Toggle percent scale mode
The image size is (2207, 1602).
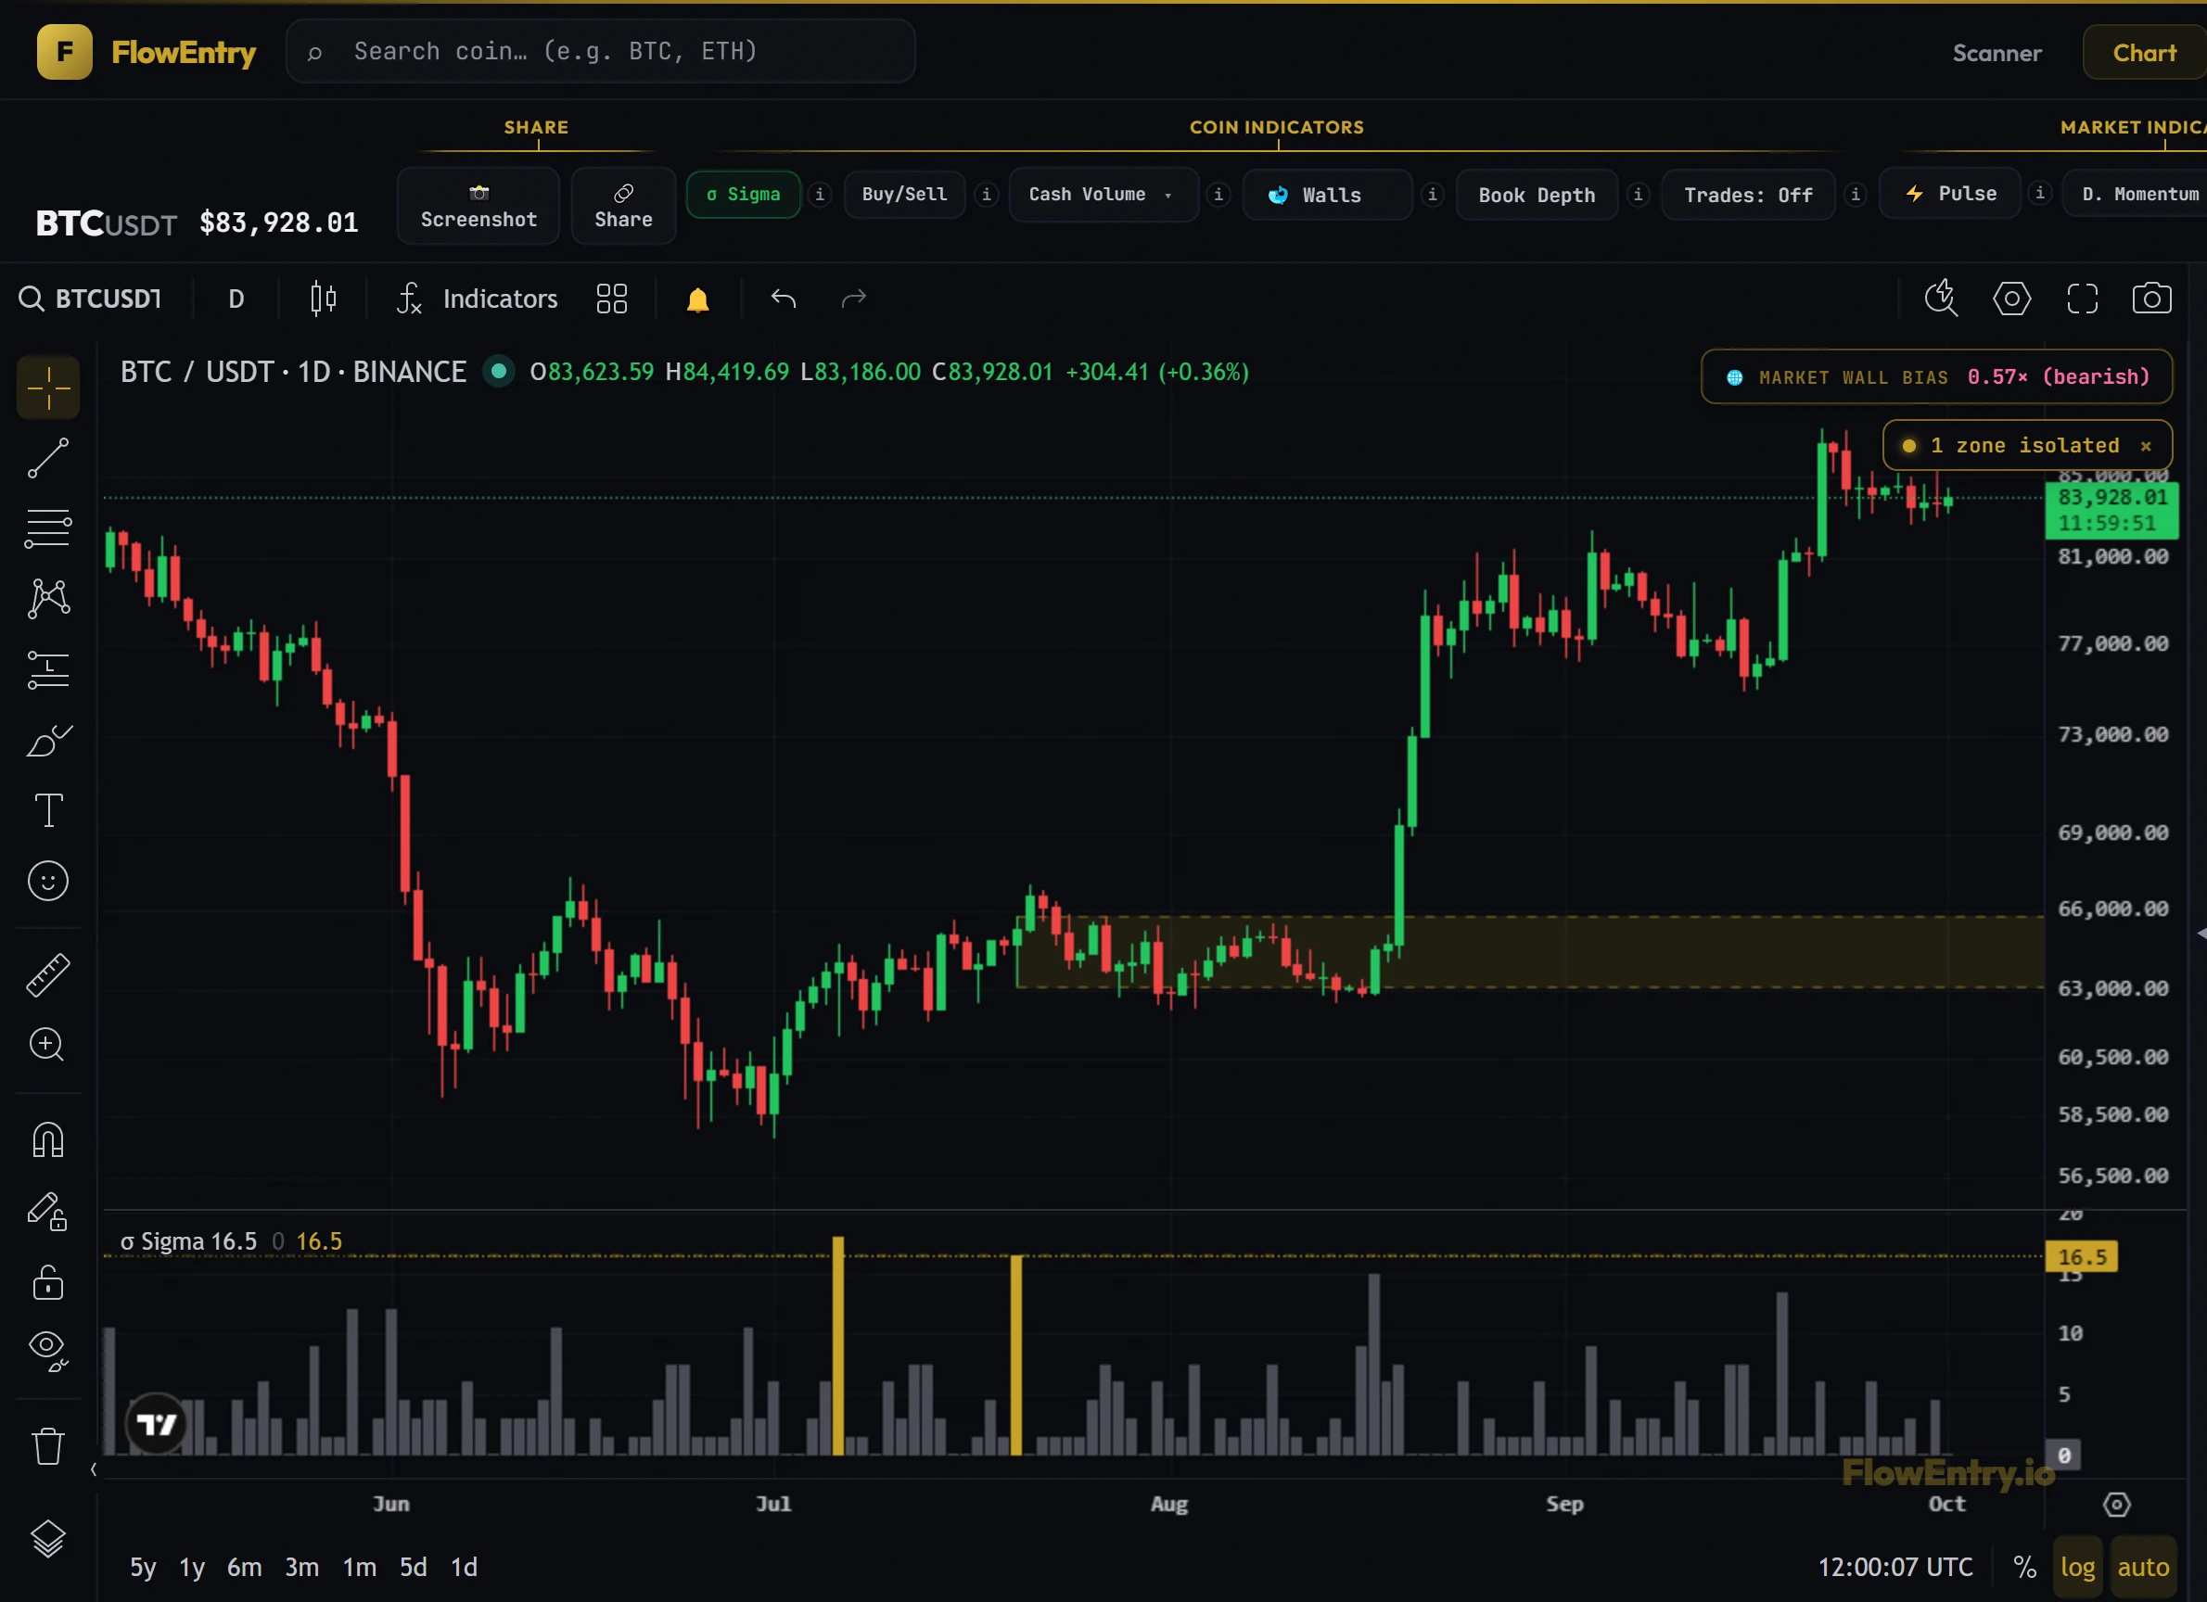[2025, 1567]
